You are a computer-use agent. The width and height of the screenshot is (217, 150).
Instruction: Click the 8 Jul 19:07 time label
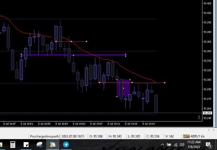[x=96, y=124]
